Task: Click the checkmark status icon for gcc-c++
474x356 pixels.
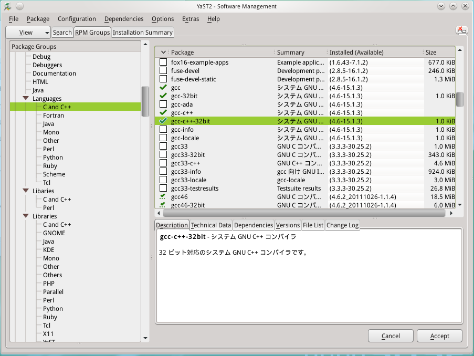Action: [x=163, y=112]
